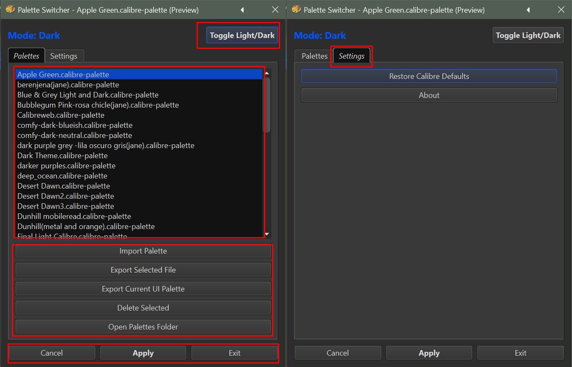Click Exit in the window showing the Settings tab
The image size is (572, 367).
click(521, 353)
